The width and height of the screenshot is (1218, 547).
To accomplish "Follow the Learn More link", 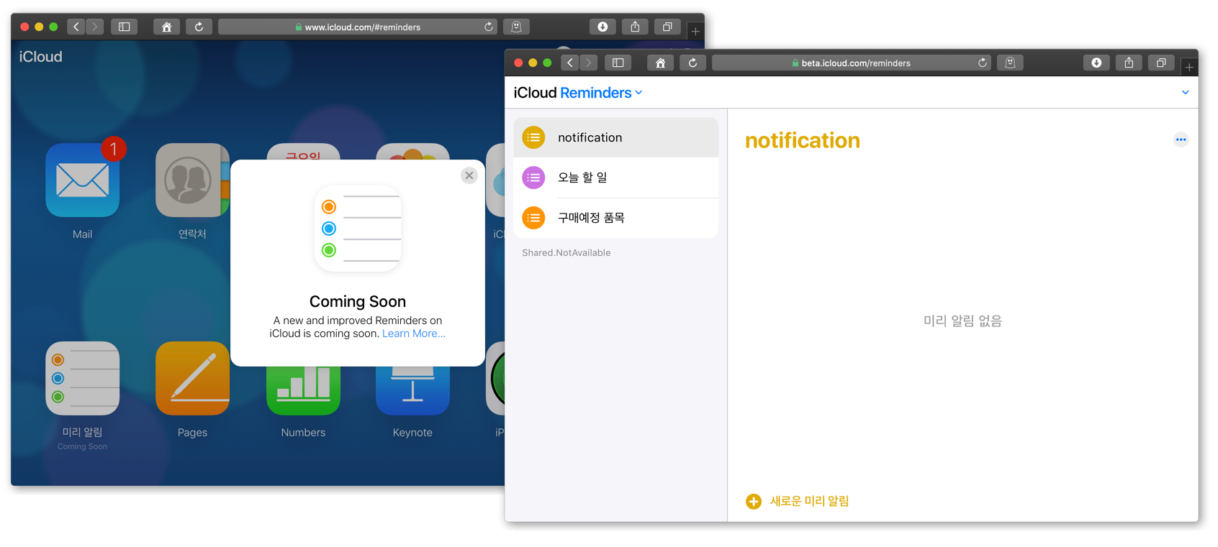I will [414, 334].
